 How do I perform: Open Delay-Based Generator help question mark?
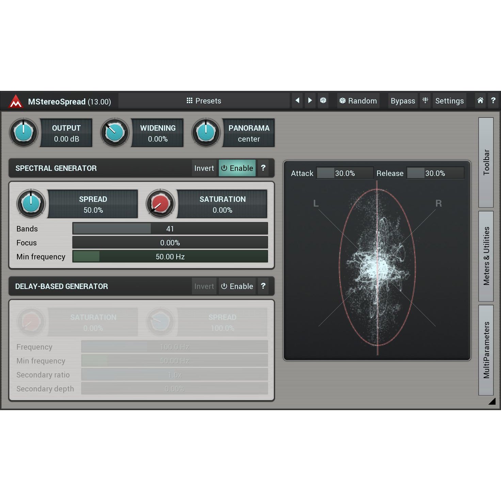point(263,286)
